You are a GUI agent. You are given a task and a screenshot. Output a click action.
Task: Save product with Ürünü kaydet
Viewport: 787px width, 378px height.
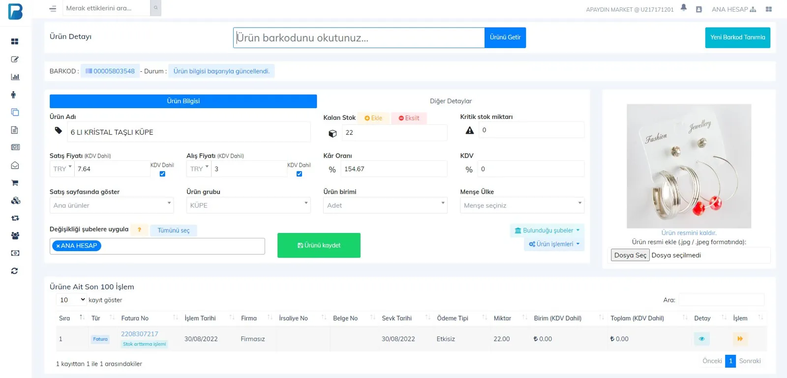click(x=319, y=245)
